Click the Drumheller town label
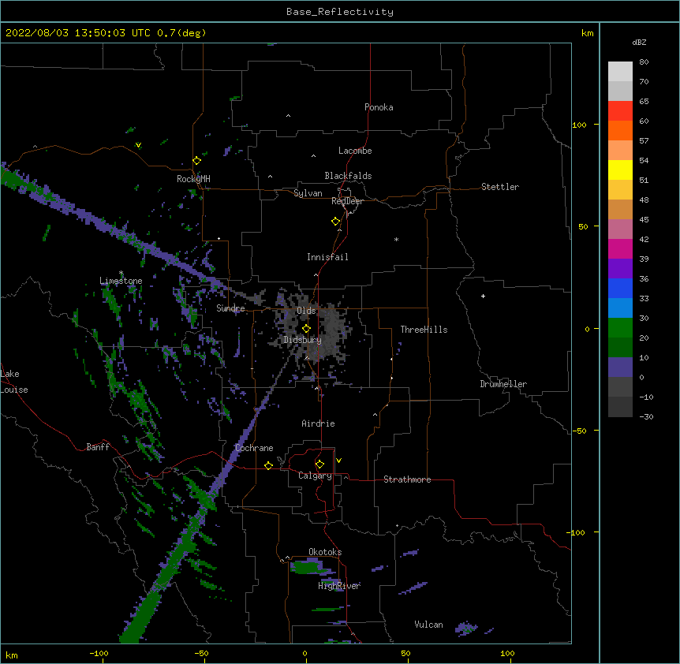 pyautogui.click(x=503, y=384)
